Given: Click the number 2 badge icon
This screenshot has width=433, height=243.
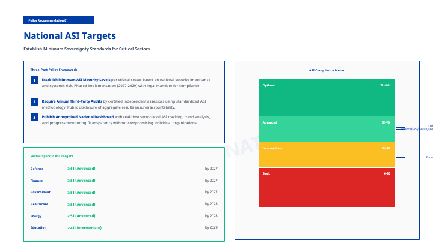Looking at the screenshot, I should pyautogui.click(x=34, y=102).
